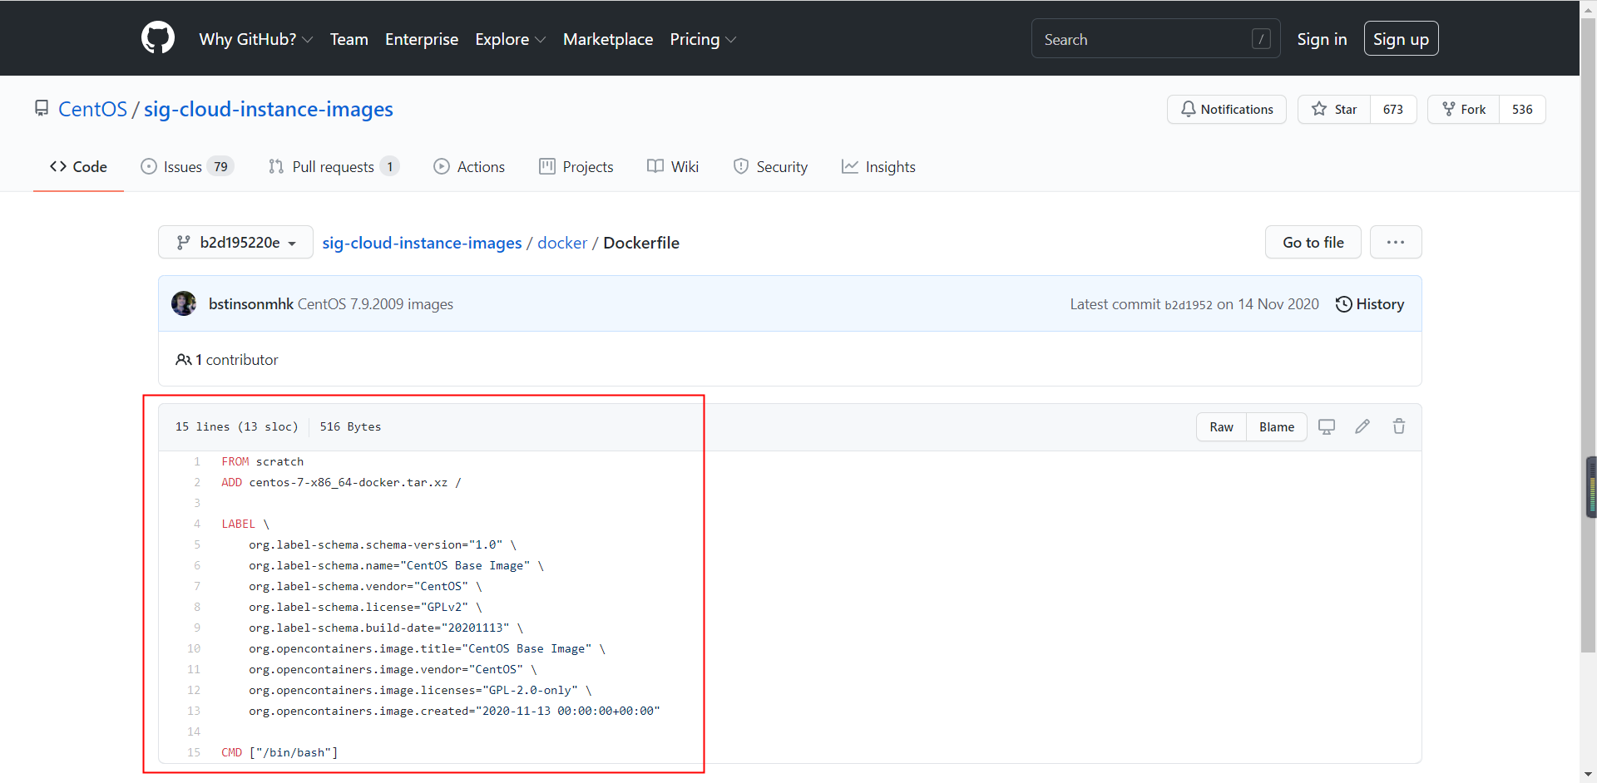Image resolution: width=1597 pixels, height=783 pixels.
Task: Switch to the Insights tab
Action: click(878, 166)
